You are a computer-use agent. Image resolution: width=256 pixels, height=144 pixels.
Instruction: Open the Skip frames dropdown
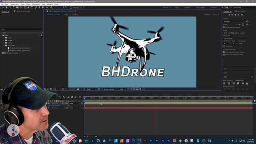coord(235,44)
